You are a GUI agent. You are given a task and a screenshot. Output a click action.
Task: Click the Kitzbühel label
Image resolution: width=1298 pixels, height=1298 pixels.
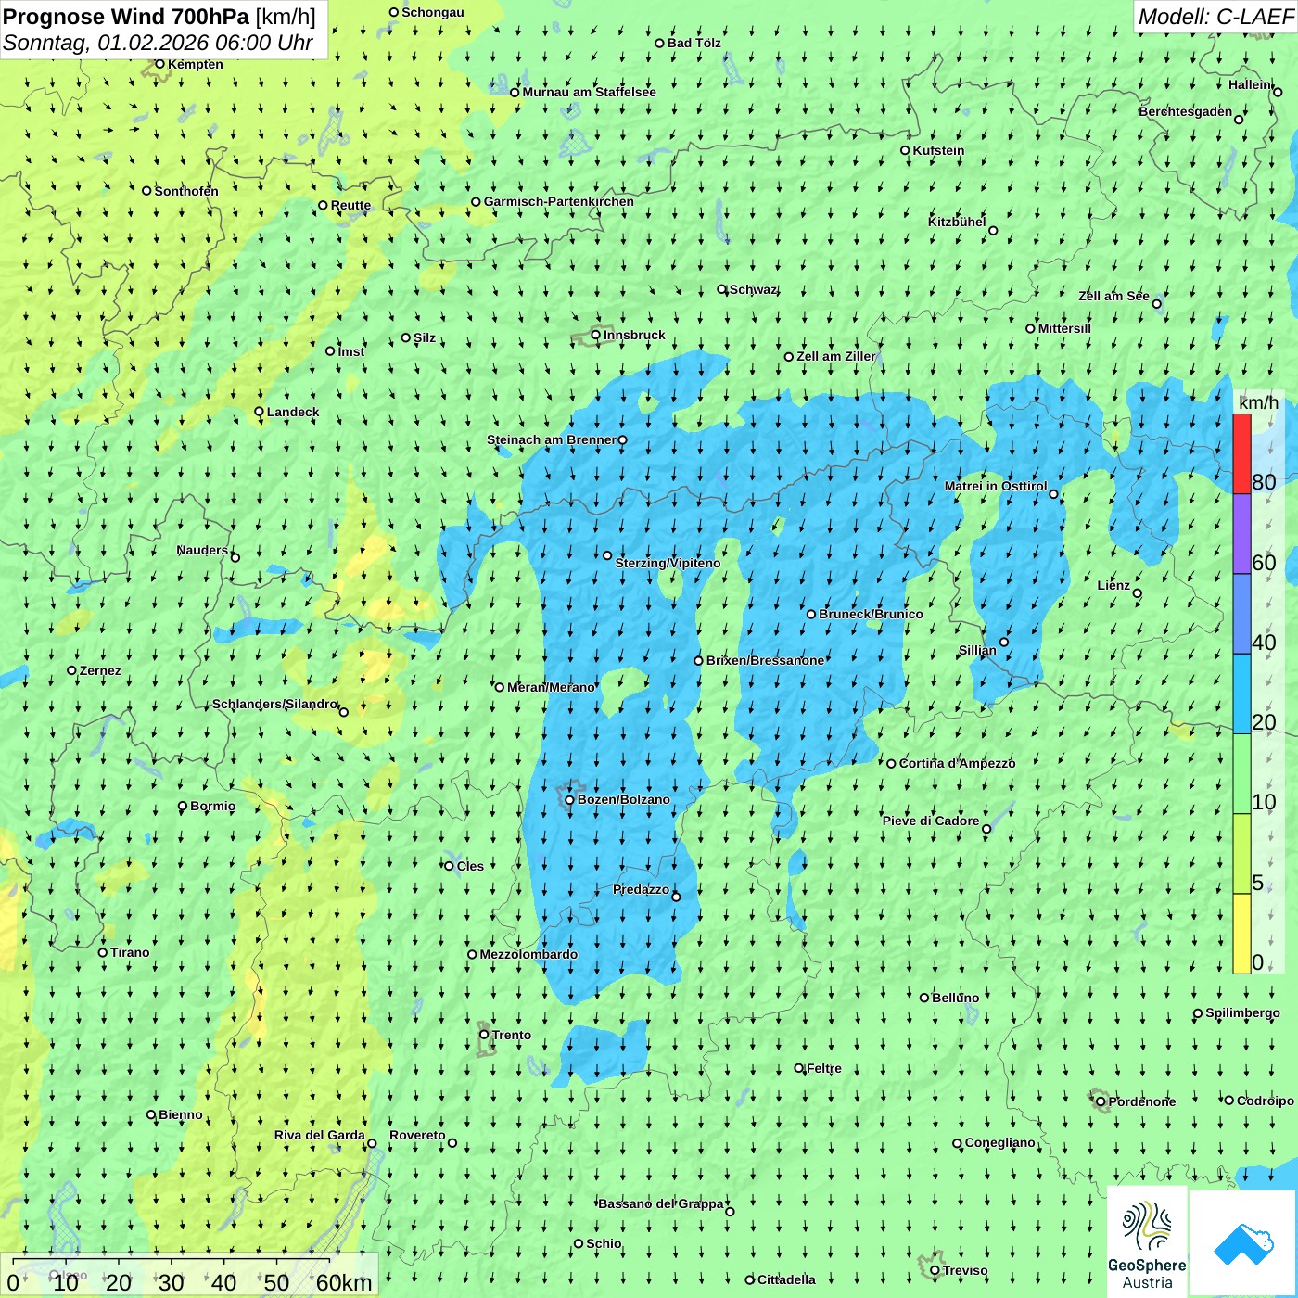click(957, 222)
